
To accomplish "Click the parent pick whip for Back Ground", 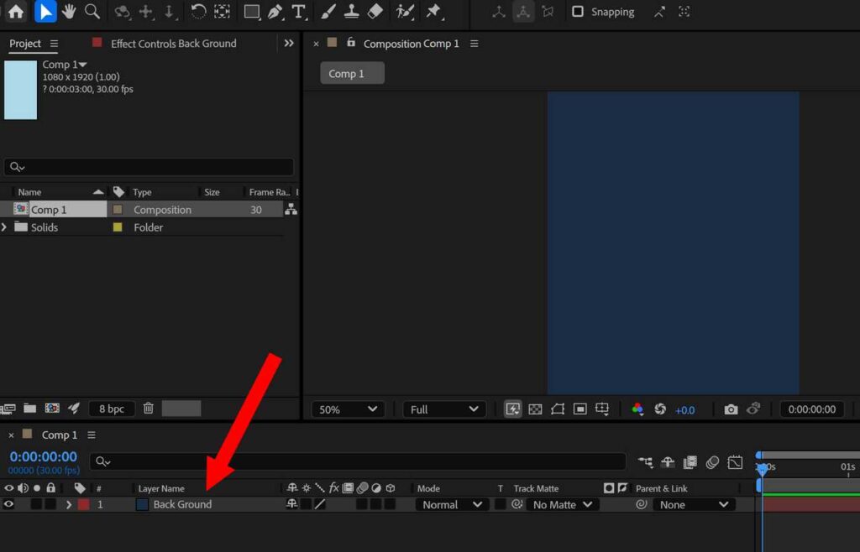I will (x=641, y=504).
